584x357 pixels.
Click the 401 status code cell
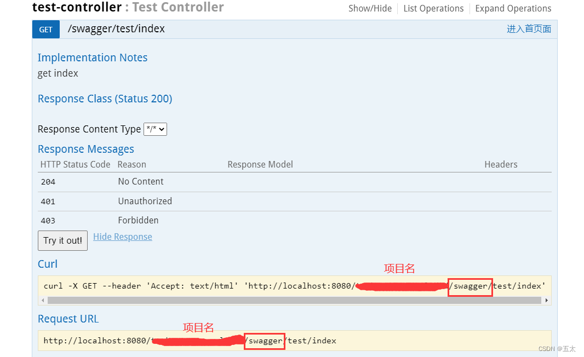(48, 201)
